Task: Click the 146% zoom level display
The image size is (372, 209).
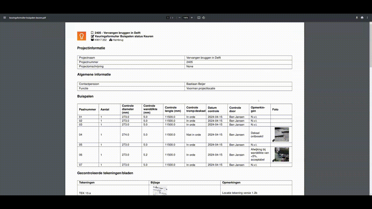Action: [185, 17]
